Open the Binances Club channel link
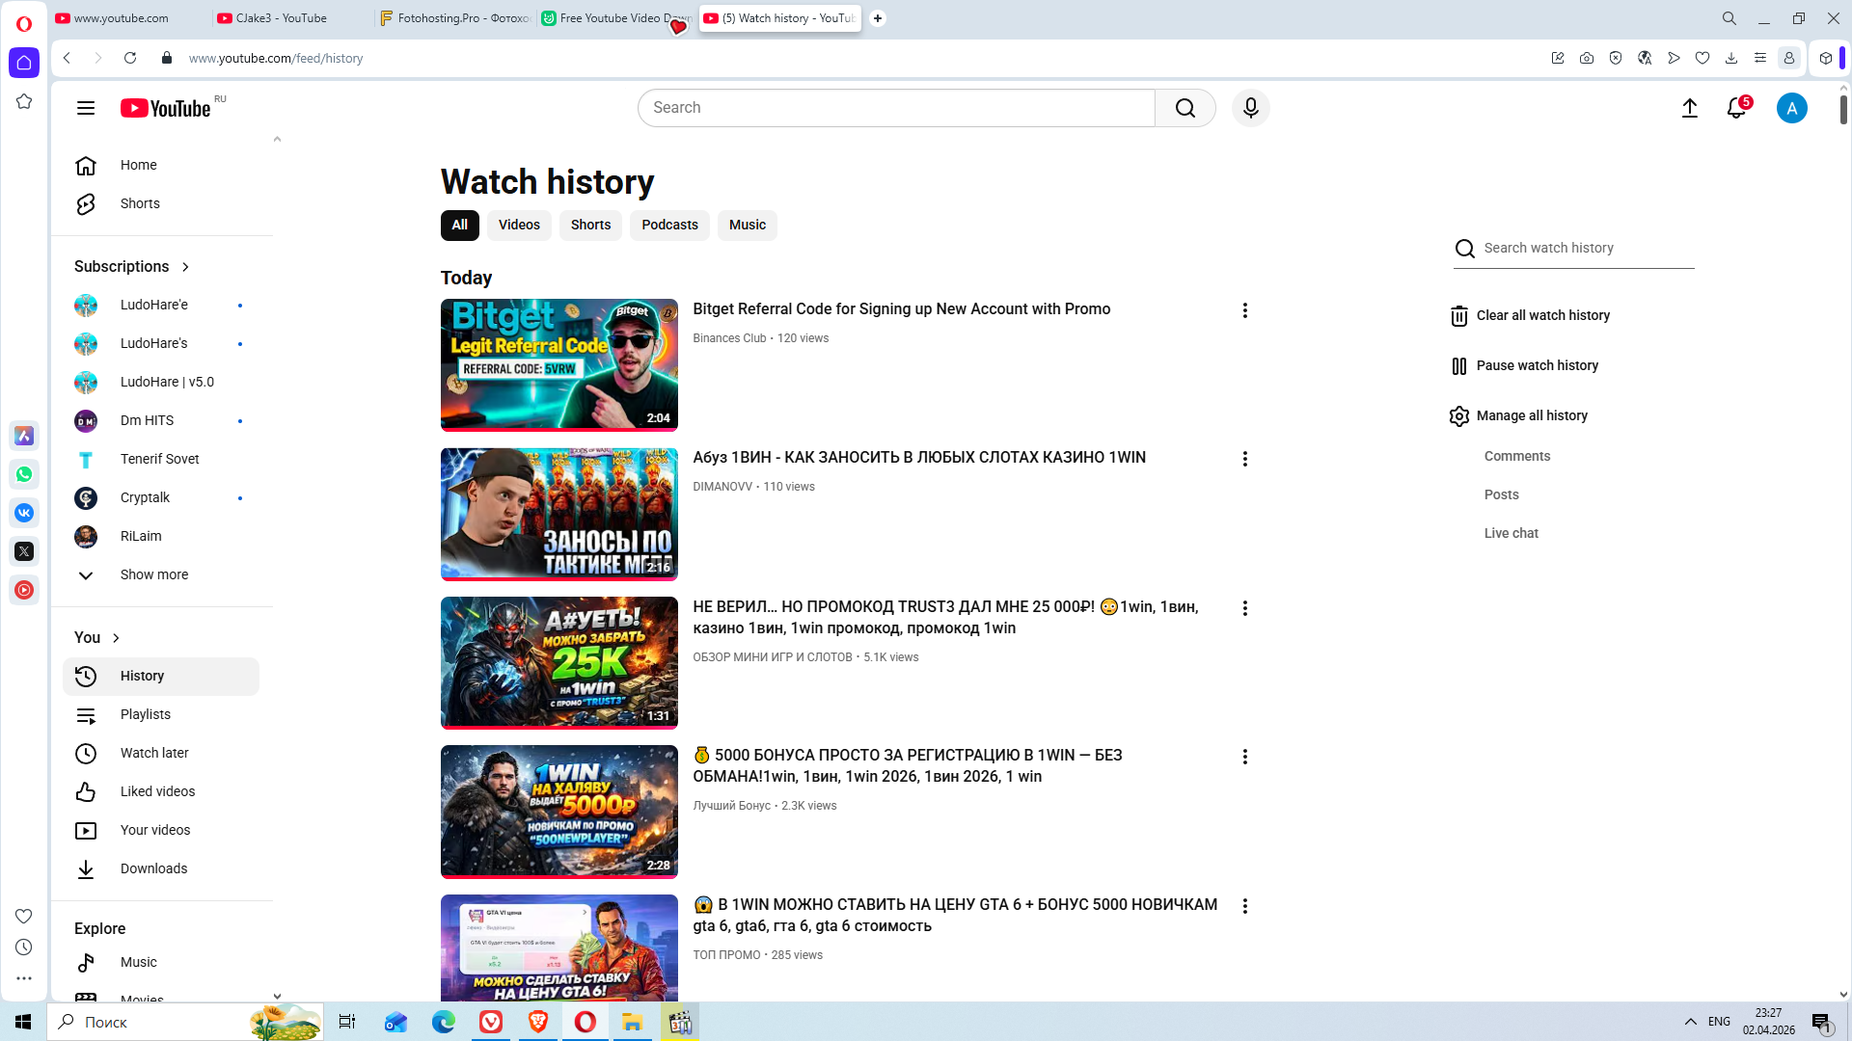The width and height of the screenshot is (1852, 1041). point(728,338)
